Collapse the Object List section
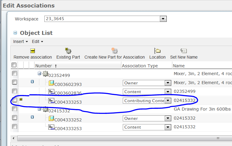This screenshot has width=232, height=146. pos(15,33)
